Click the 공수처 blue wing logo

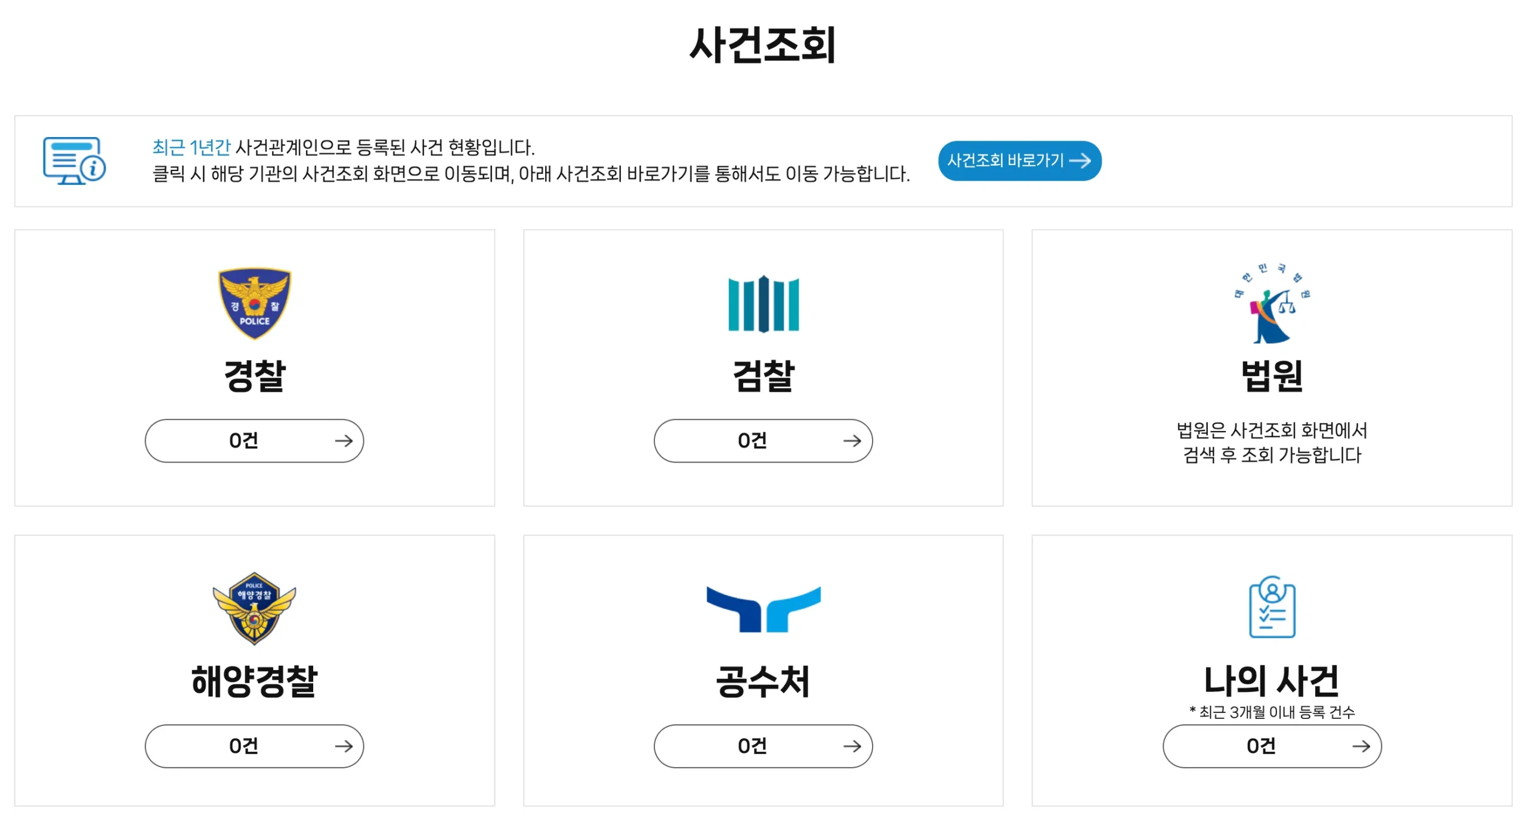pos(763,609)
